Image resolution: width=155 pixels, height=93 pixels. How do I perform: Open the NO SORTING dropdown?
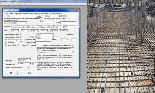67,31
